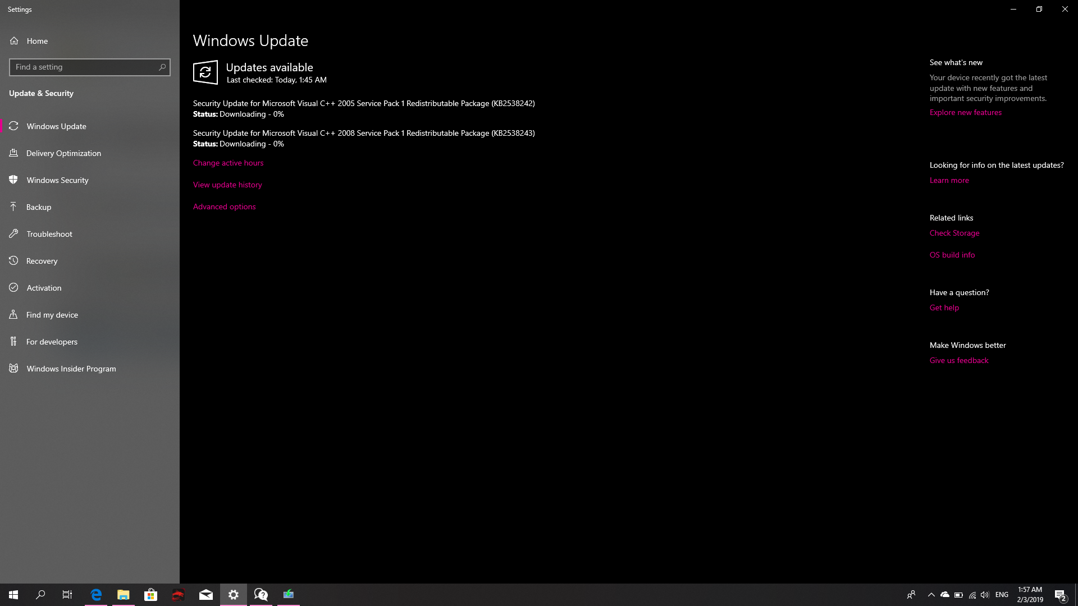Screen dimensions: 1078x606
Task: Click the Windows Security shield icon
Action: 13,180
